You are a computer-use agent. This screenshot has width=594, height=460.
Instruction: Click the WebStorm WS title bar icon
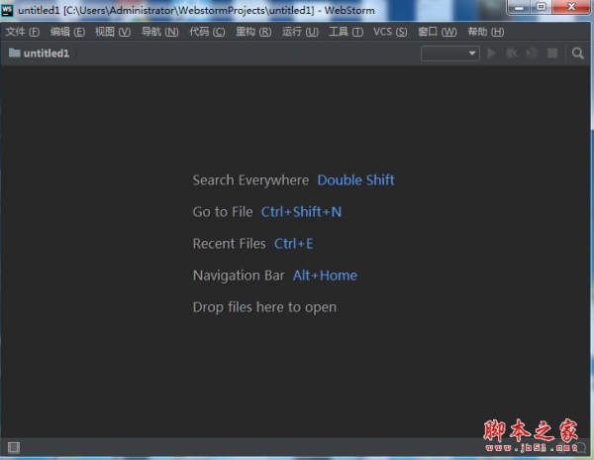[7, 10]
